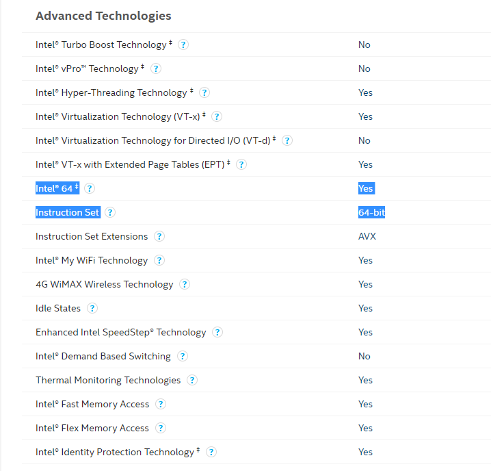Show help for Identity Protection Technology
The width and height of the screenshot is (491, 471).
(x=211, y=453)
